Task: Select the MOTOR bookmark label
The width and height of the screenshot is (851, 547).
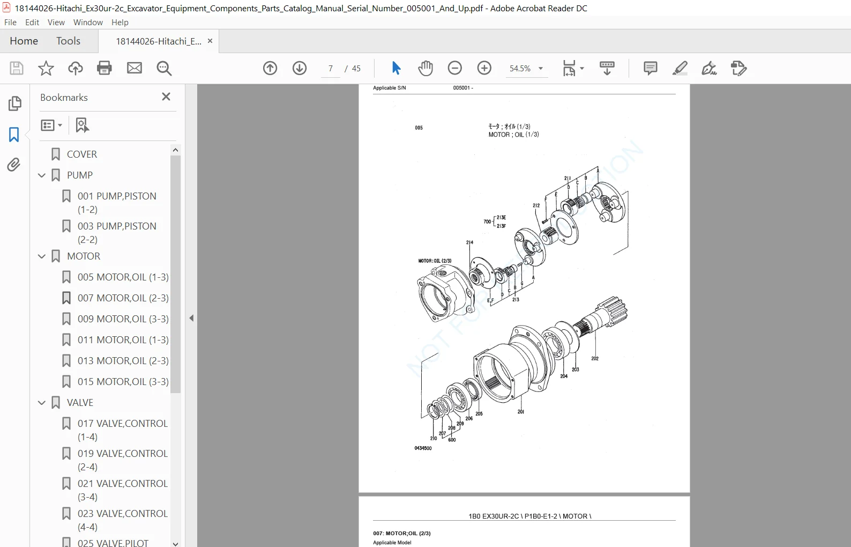Action: pyautogui.click(x=84, y=256)
